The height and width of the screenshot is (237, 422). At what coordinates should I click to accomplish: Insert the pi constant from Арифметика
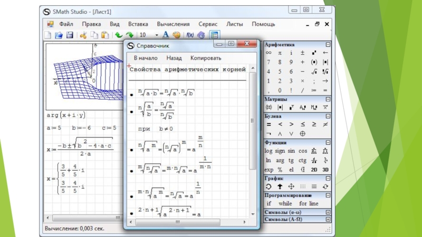click(280, 53)
